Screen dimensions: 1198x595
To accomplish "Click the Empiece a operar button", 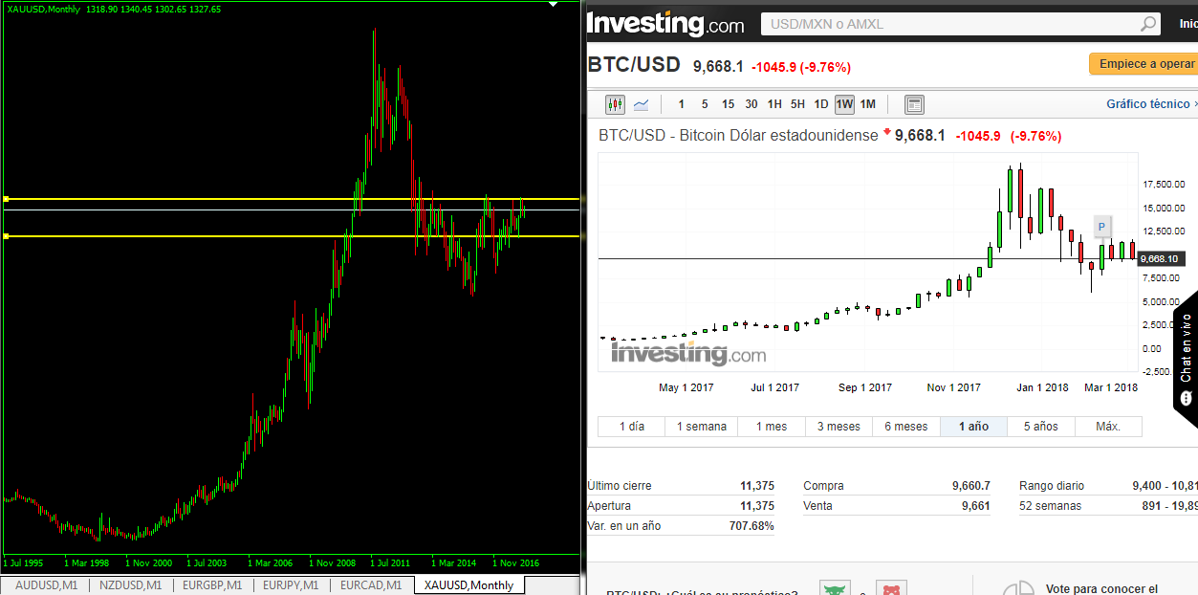I will (x=1144, y=64).
